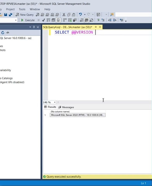Screen dimensions: 152x186
Task: Pin the SQLQuery4.sql tab
Action: (96, 27)
